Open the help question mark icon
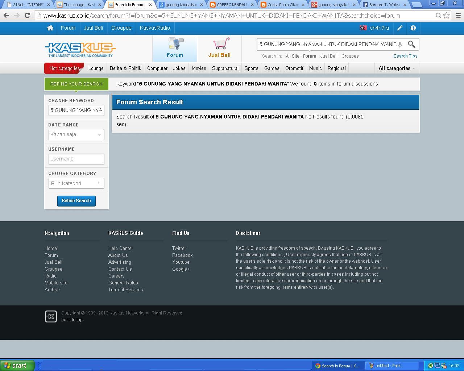This screenshot has width=464, height=371. [x=413, y=28]
